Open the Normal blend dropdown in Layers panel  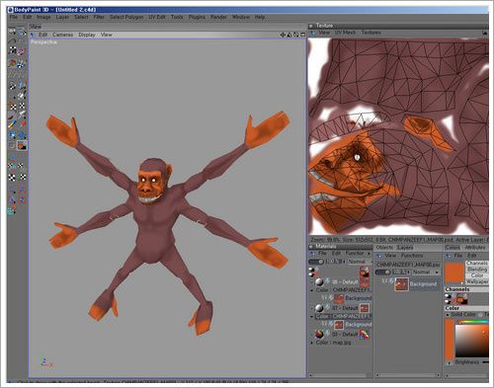pyautogui.click(x=426, y=272)
